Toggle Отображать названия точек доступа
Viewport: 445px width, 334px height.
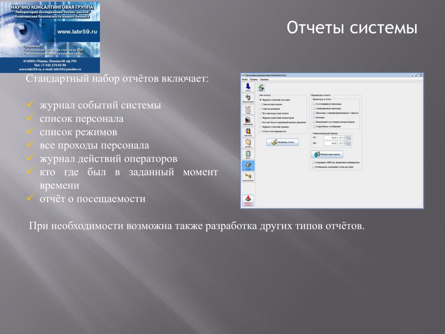point(313,167)
